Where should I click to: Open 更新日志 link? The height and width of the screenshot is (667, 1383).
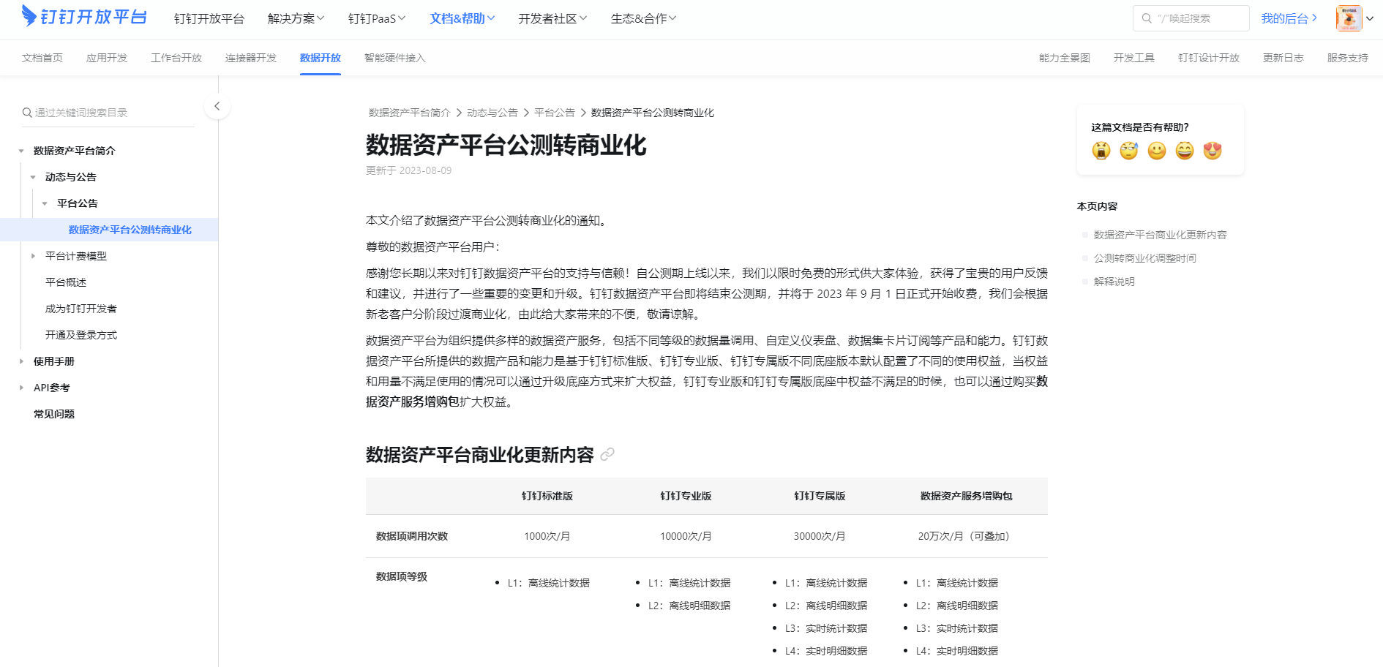[x=1283, y=58]
